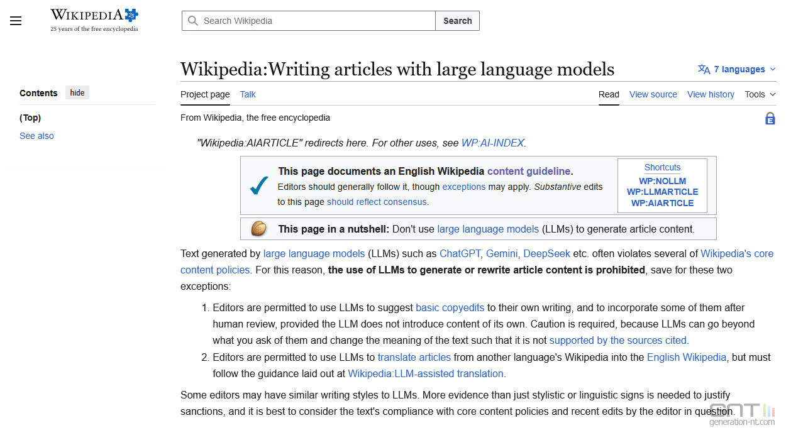Select the View source tab

[x=653, y=94]
